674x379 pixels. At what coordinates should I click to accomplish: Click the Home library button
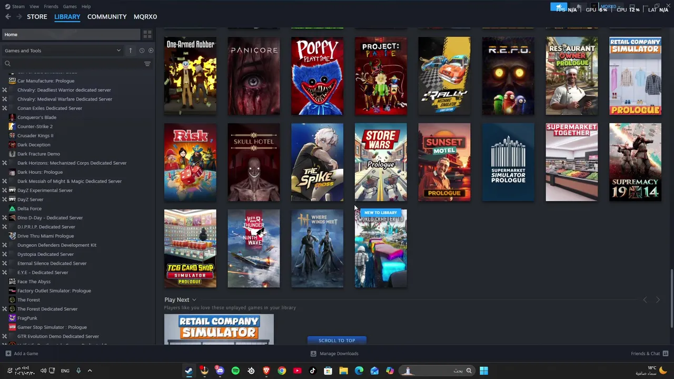click(71, 34)
